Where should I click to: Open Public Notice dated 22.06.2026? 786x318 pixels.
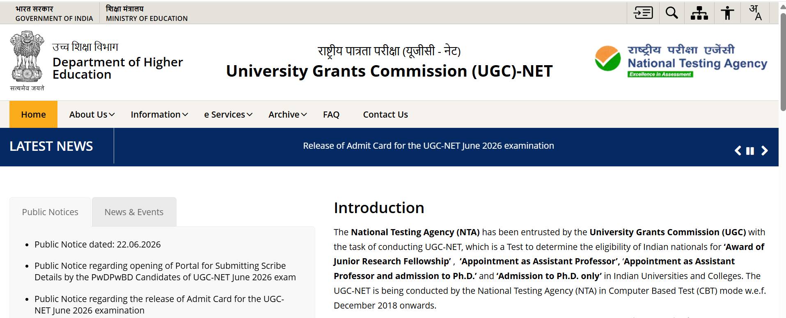point(98,244)
